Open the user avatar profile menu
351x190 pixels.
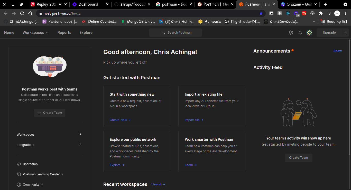pyautogui.click(x=309, y=33)
